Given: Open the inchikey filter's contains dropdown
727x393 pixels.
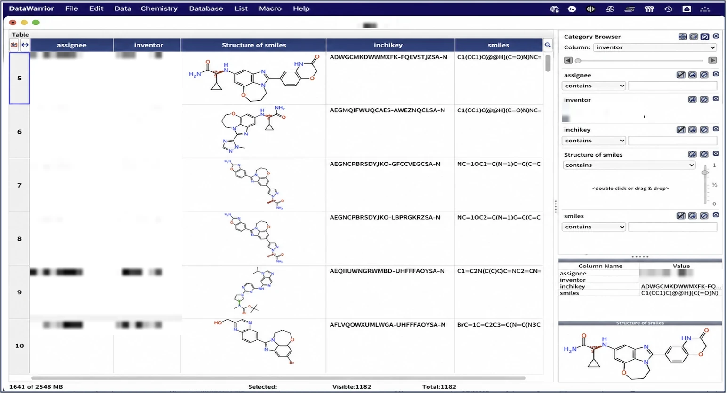Looking at the screenshot, I should click(x=594, y=141).
